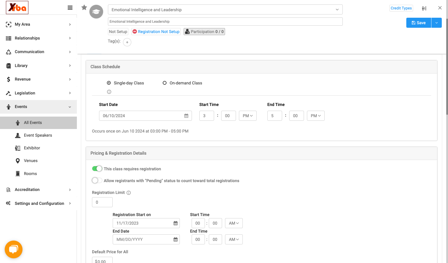
Task: Collapse the Events sidebar section
Action: click(x=38, y=107)
